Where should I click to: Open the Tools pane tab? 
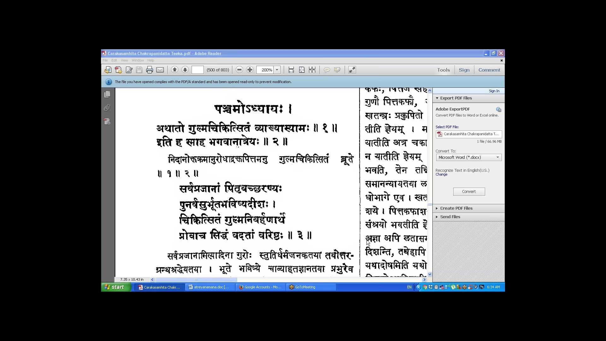443,70
